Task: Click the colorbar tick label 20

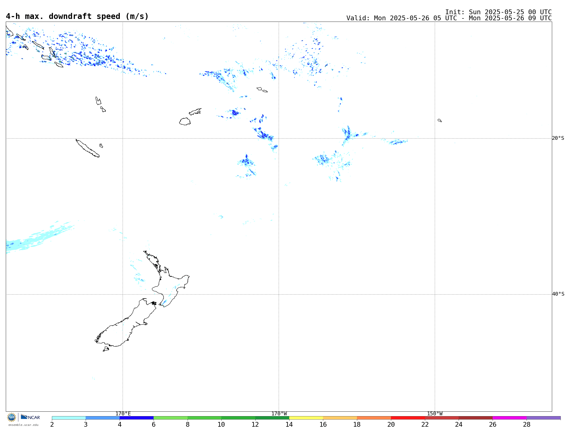Action: 391,424
